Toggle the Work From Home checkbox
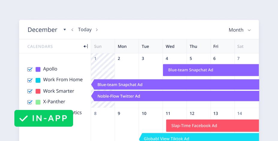The image size is (278, 141). [30, 80]
